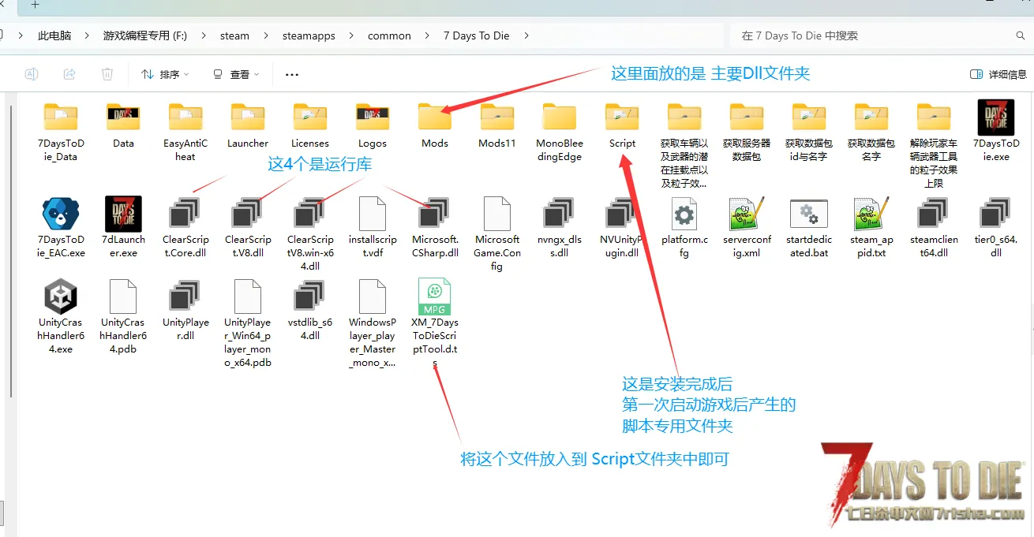Select the platform.cfg gear file
Viewport: 1034px width, 537px height.
click(684, 214)
